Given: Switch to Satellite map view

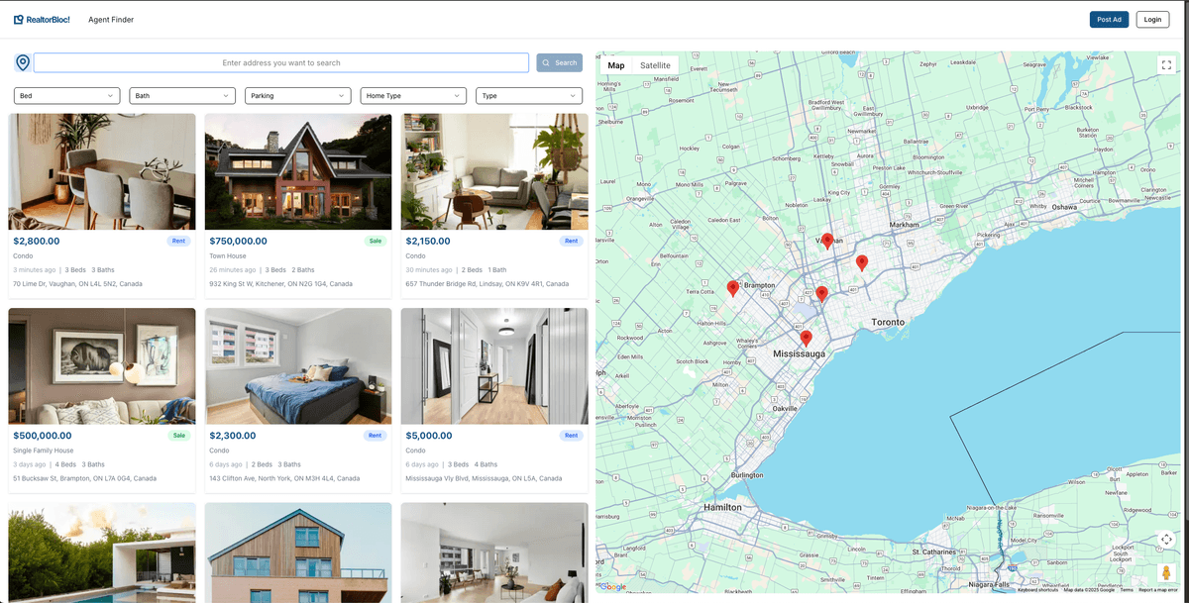Looking at the screenshot, I should [x=655, y=65].
